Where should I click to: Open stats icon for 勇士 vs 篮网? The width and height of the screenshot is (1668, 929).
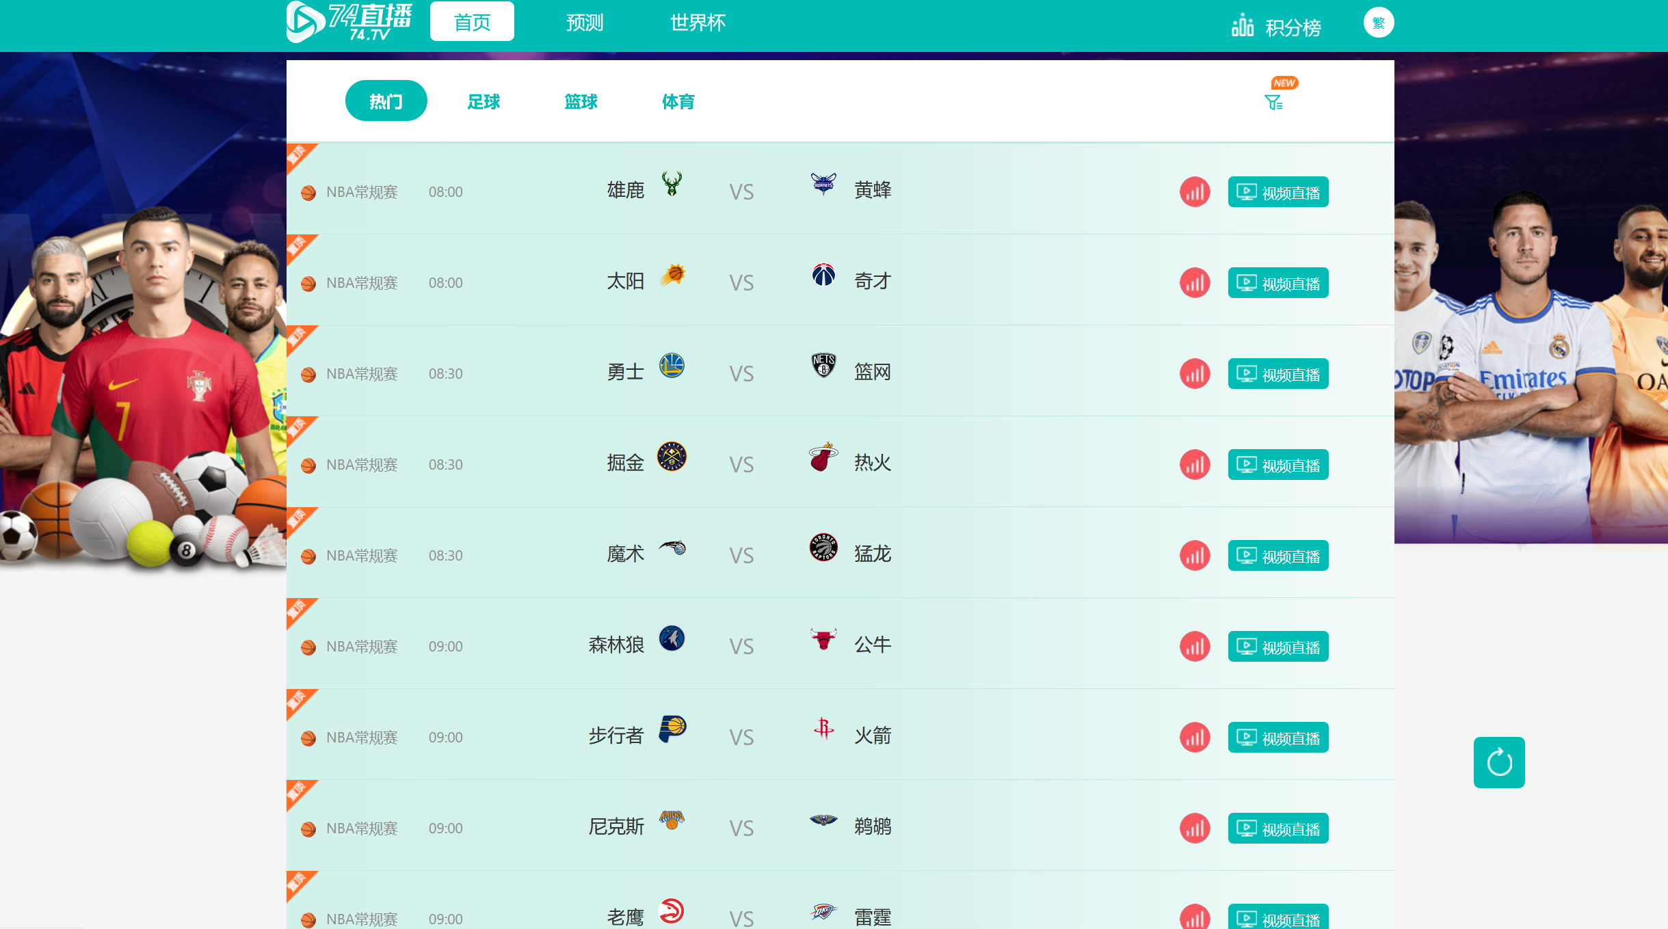[1194, 374]
